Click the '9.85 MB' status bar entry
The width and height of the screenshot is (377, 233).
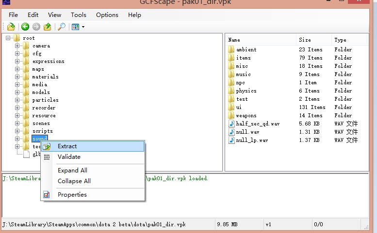coord(227,224)
